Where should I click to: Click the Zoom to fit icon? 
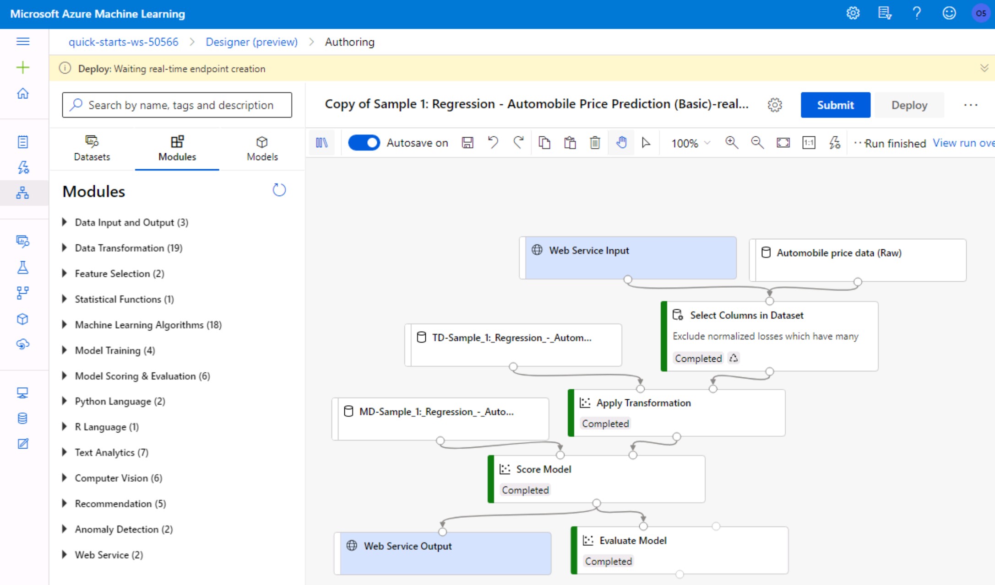click(783, 143)
